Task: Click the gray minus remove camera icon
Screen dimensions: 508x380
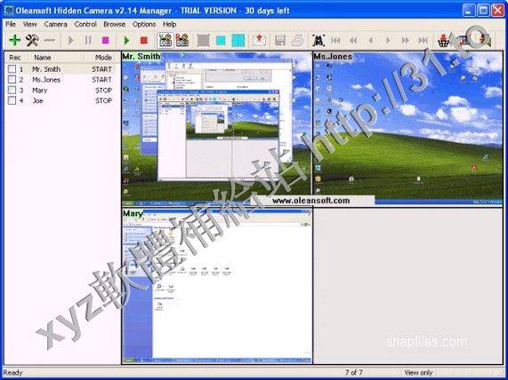Action: tap(50, 40)
